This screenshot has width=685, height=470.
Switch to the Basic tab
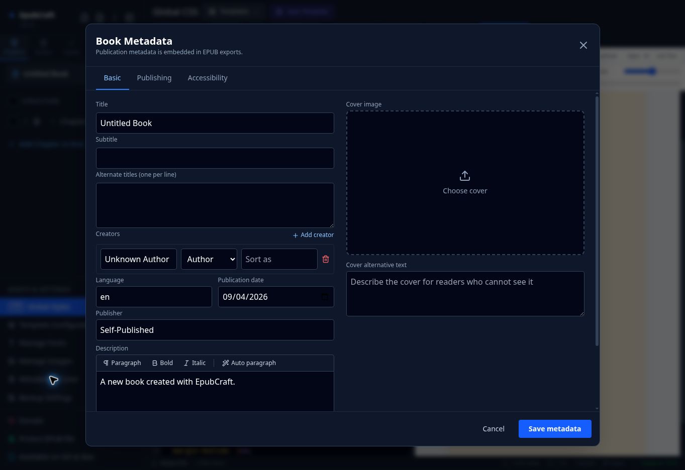point(112,78)
